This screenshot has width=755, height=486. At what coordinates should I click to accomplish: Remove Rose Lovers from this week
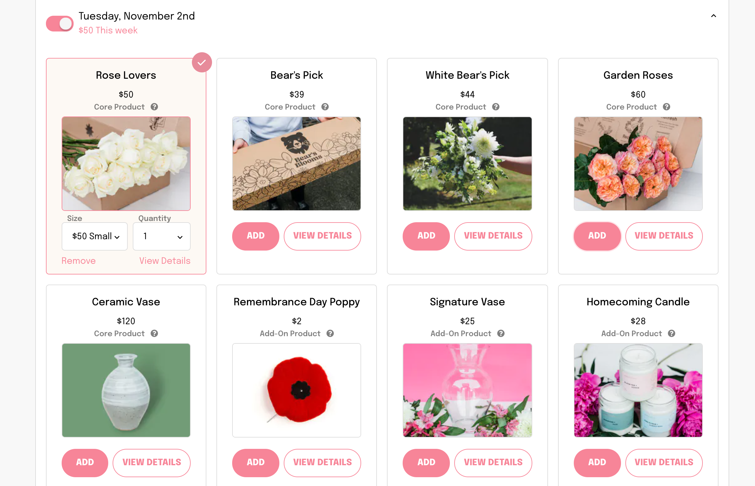coord(79,261)
